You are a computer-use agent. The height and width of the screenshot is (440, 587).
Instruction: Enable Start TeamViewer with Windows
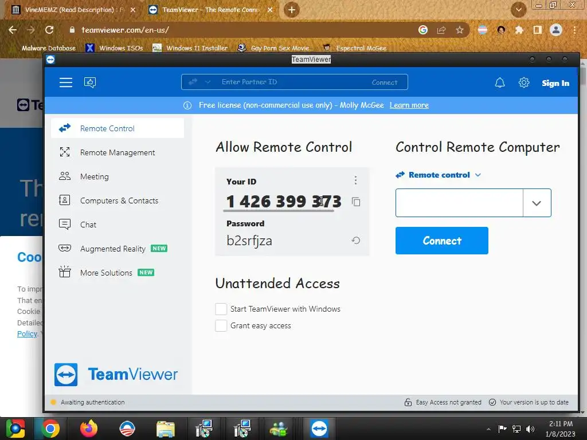coord(221,309)
